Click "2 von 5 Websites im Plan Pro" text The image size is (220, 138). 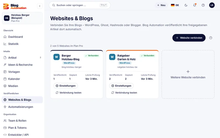point(67,46)
